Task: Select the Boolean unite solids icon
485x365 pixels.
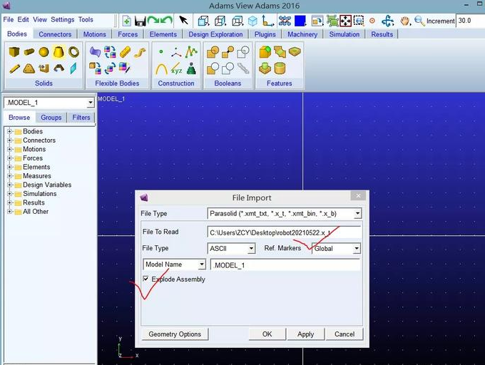Action: pos(213,52)
